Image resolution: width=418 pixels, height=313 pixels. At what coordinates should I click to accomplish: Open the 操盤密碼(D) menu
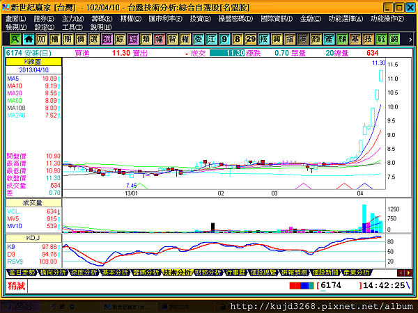coord(235,19)
